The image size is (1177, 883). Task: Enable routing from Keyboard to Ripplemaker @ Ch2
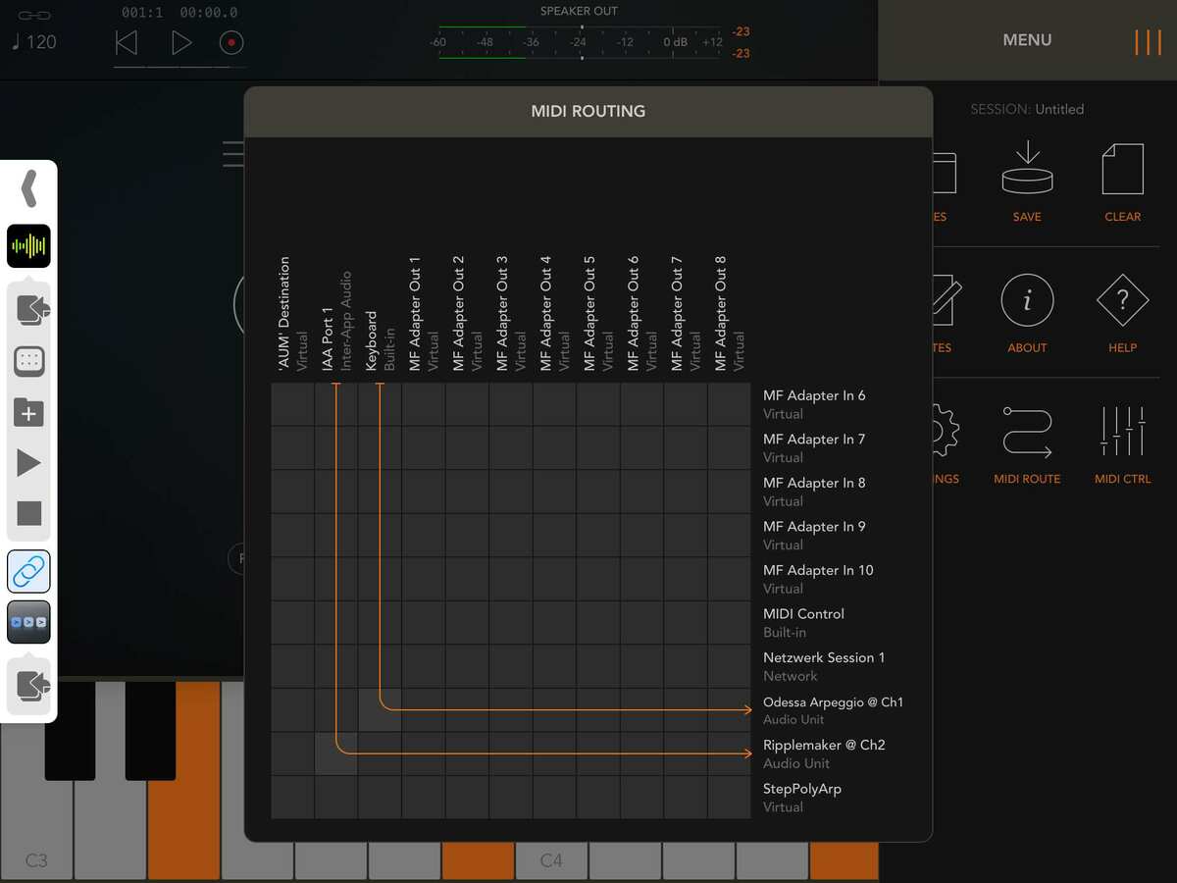[x=380, y=753]
